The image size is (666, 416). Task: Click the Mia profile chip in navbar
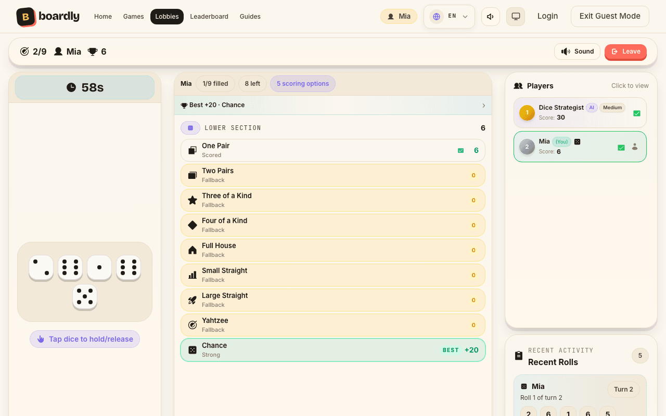[399, 17]
